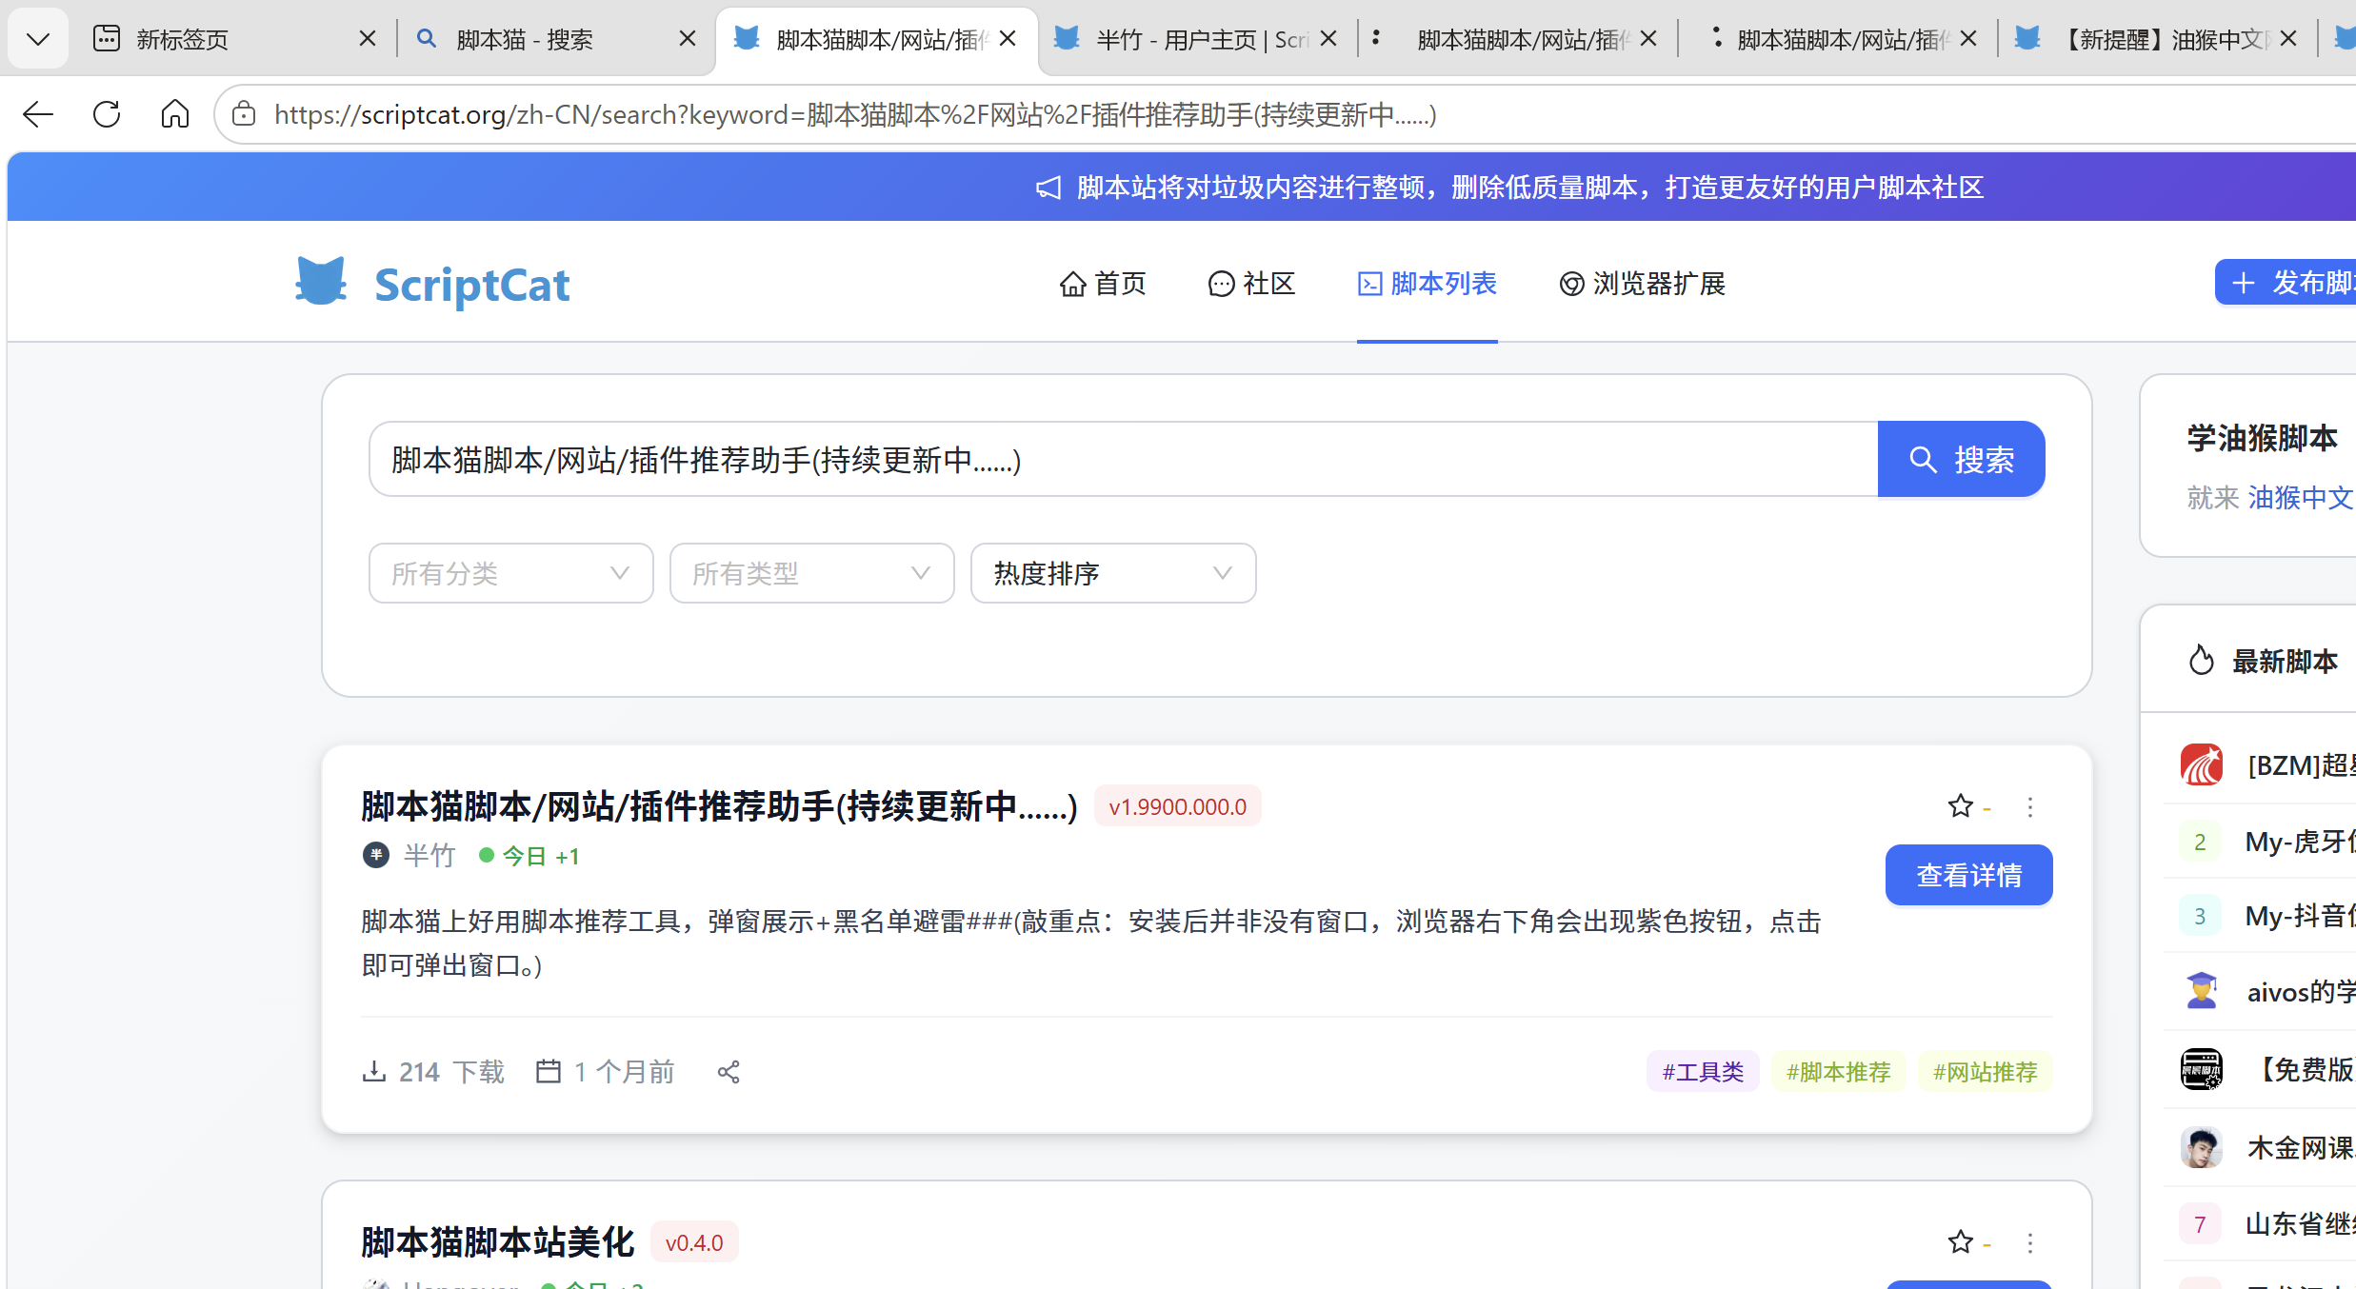This screenshot has height=1289, width=2356.
Task: Close the 脚本猫 - 搜索 tab
Action: point(688,39)
